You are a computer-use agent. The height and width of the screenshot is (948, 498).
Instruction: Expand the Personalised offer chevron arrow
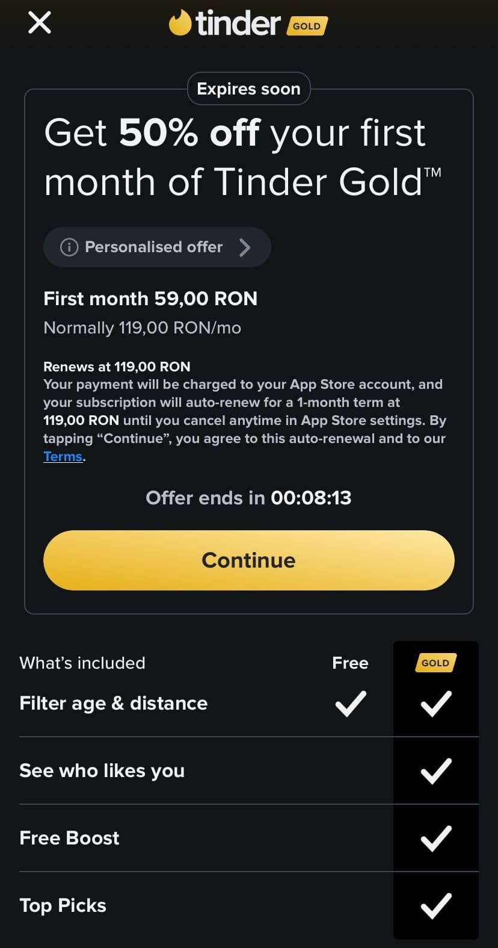click(x=244, y=247)
